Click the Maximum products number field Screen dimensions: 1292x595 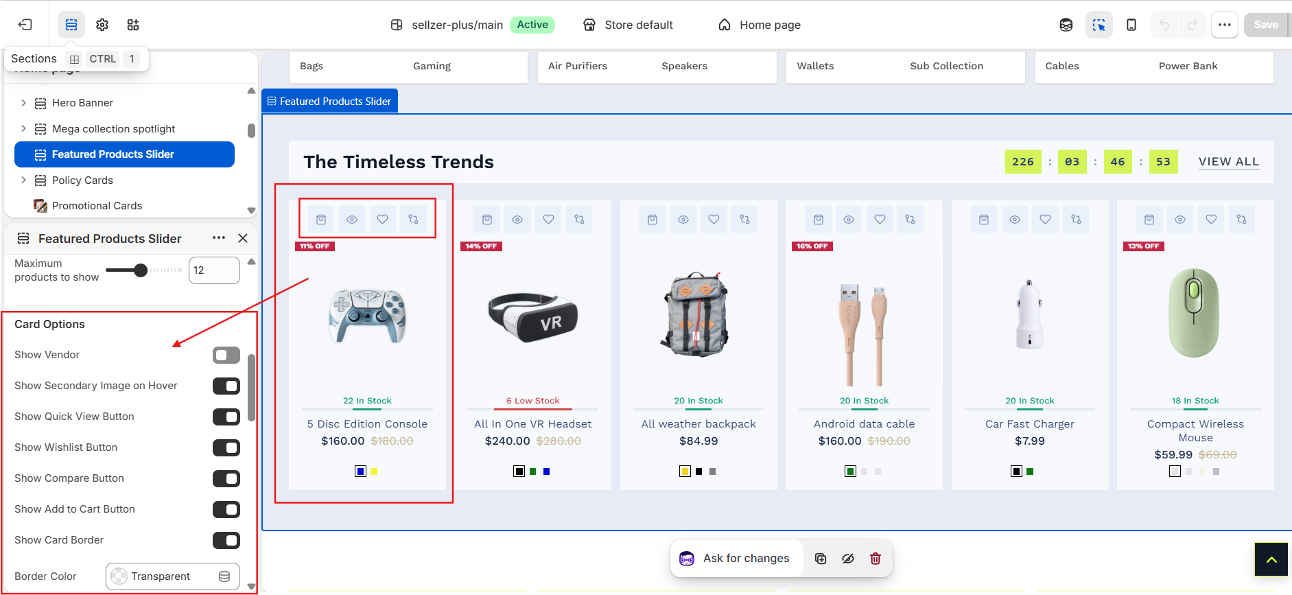pyautogui.click(x=214, y=270)
